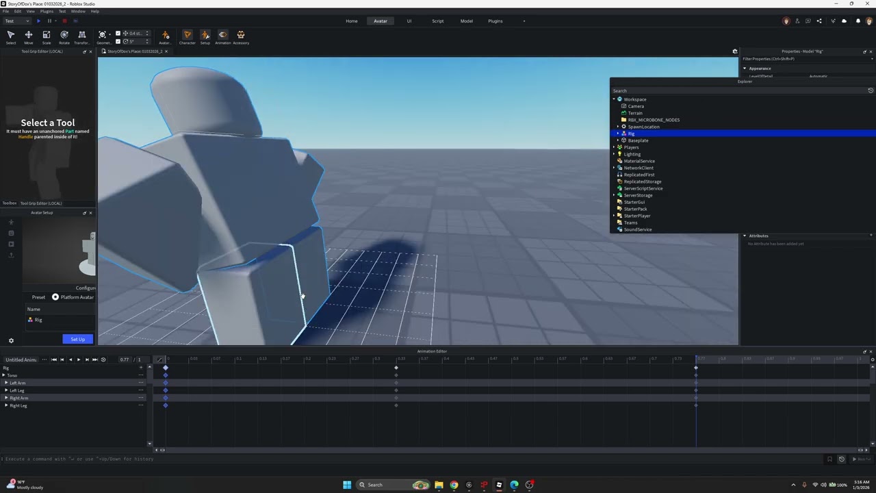
Task: Add a track with the Rig plus button
Action: click(141, 368)
